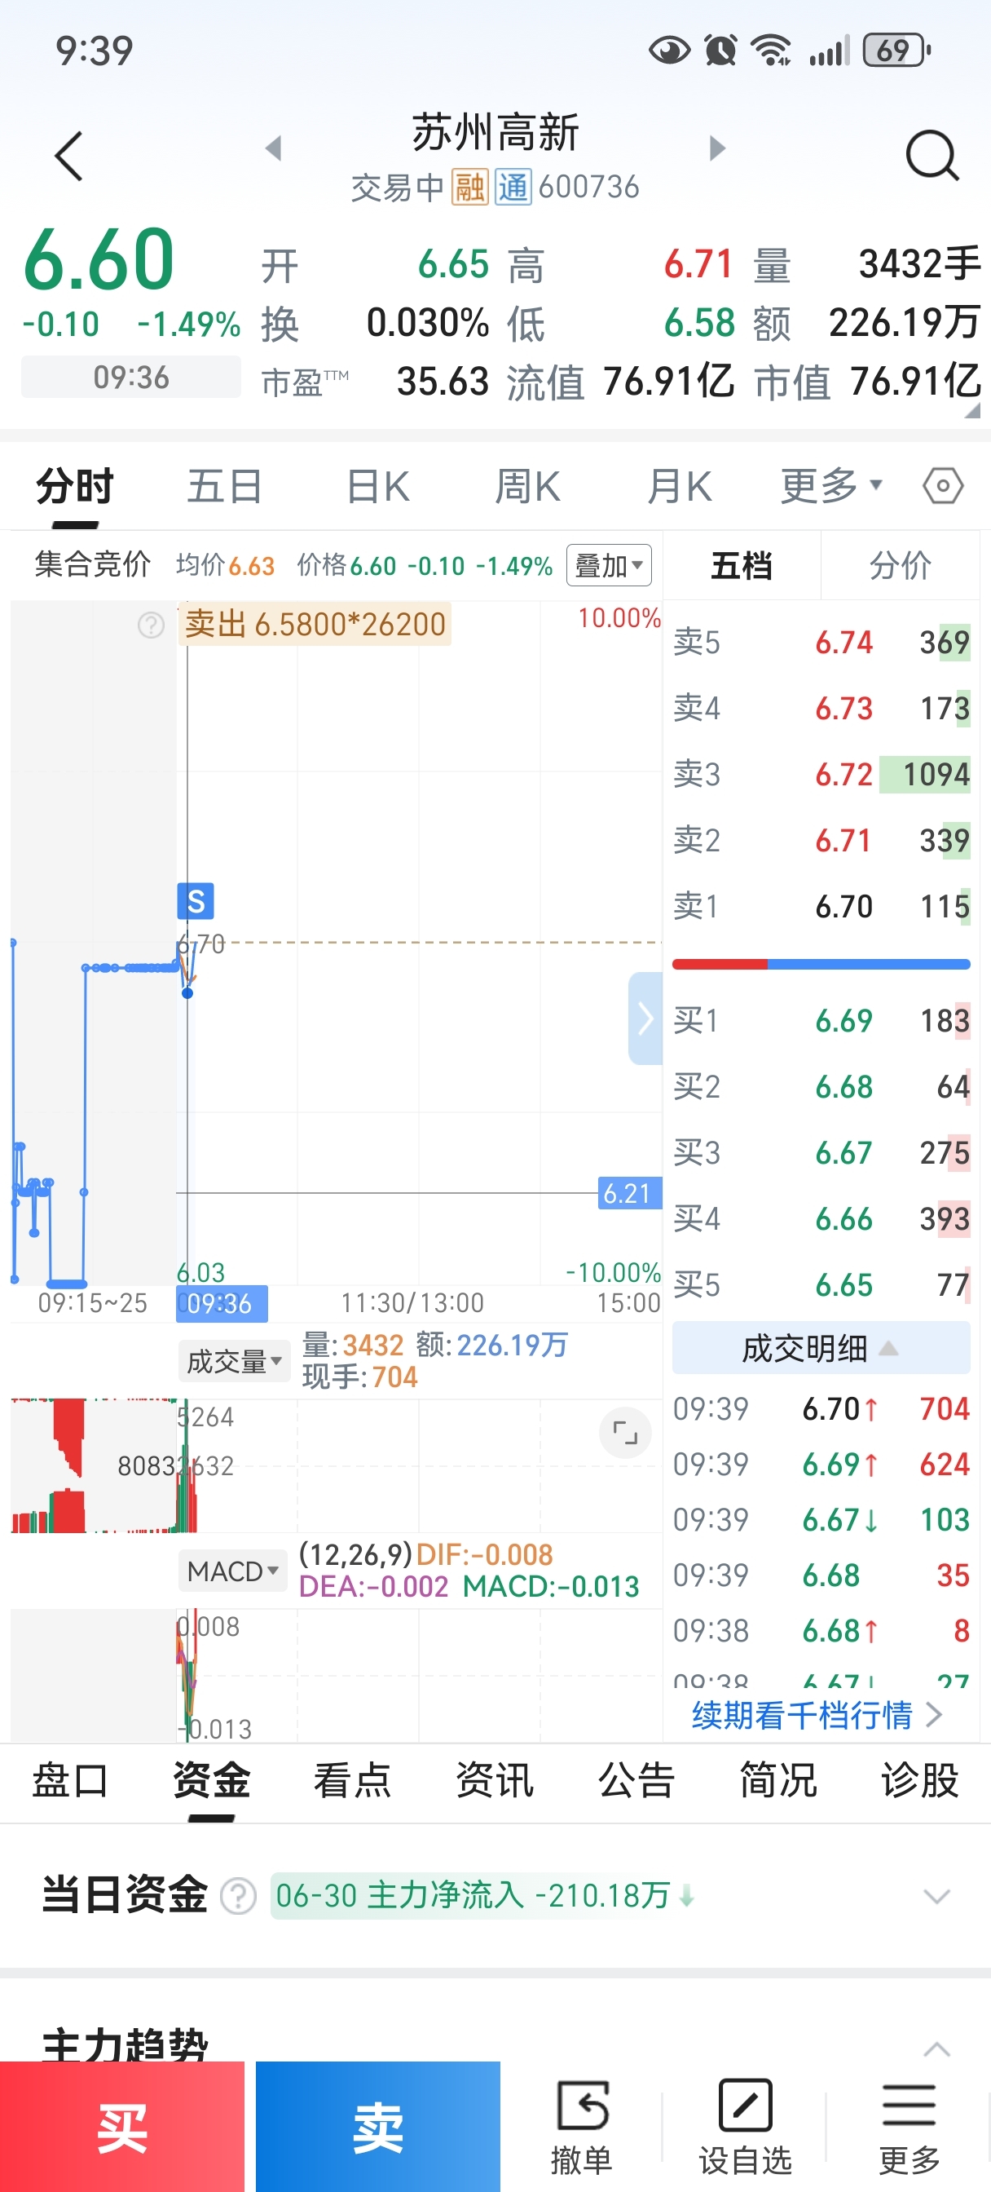The height and width of the screenshot is (2192, 991).
Task: Collapse the 成交明细 trade details
Action: coord(821,1348)
